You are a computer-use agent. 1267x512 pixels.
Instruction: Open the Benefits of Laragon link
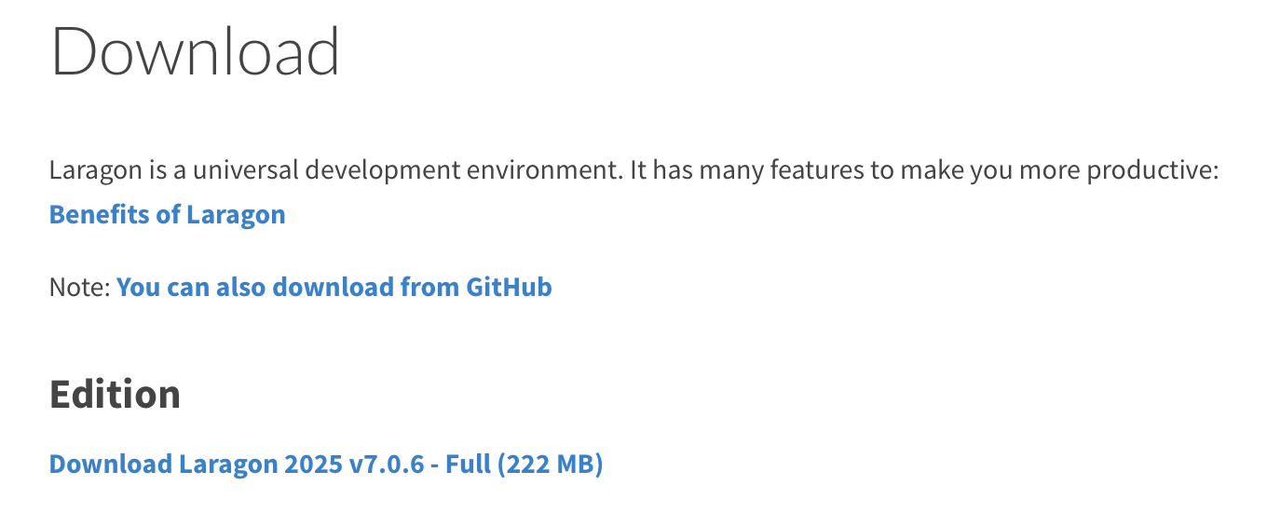pyautogui.click(x=167, y=215)
